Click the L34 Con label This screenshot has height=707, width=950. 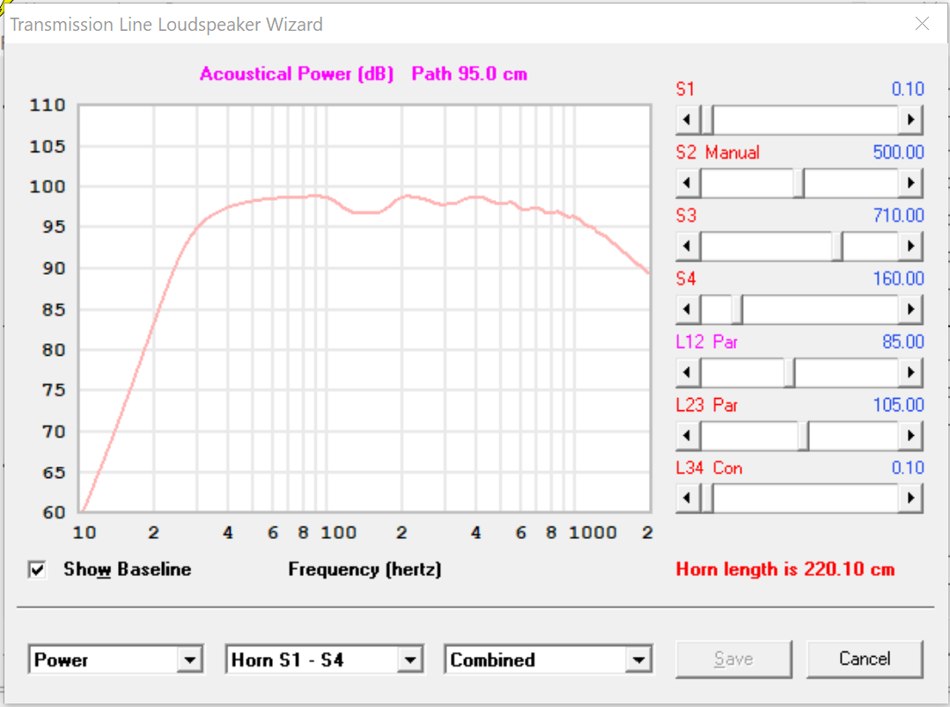pyautogui.click(x=710, y=468)
